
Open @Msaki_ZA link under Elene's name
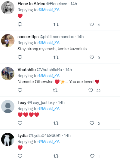pyautogui.click(x=49, y=10)
